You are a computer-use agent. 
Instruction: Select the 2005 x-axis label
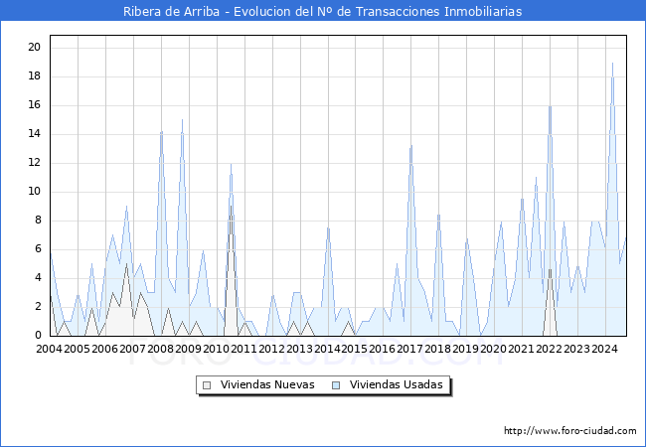click(78, 349)
